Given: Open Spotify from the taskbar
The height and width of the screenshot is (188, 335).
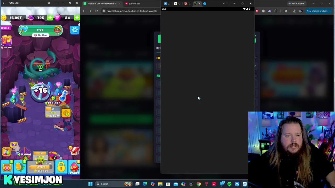Looking at the screenshot, I should 230,184.
